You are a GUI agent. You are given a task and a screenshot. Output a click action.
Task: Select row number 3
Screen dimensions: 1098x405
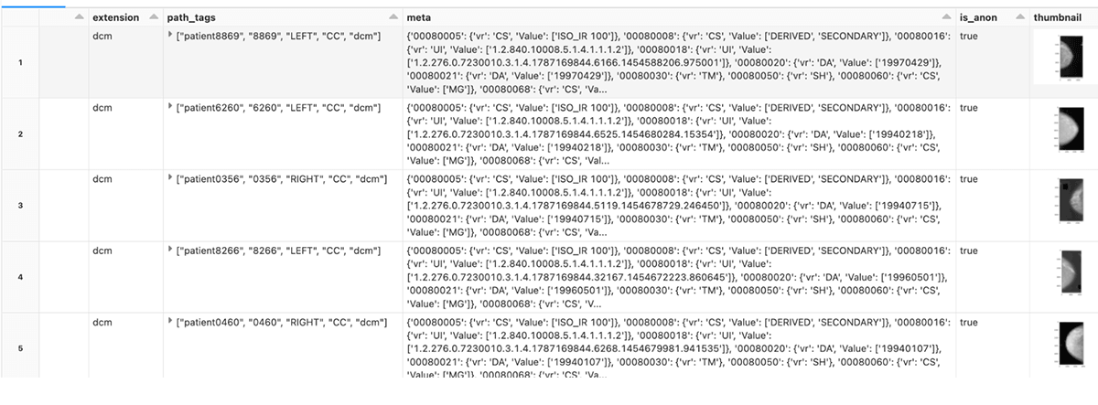coord(19,205)
